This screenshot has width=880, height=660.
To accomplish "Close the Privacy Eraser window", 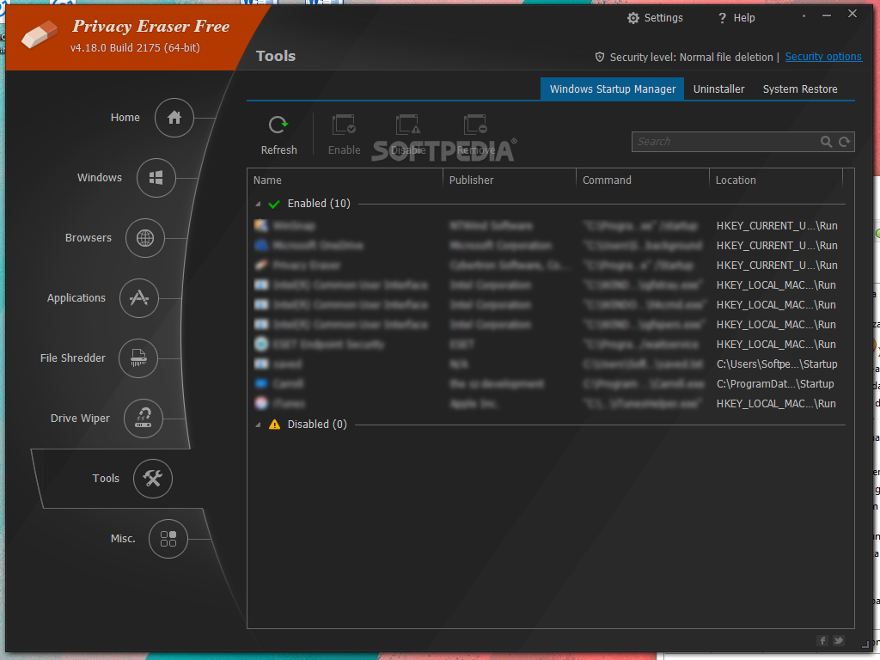I will tap(852, 14).
